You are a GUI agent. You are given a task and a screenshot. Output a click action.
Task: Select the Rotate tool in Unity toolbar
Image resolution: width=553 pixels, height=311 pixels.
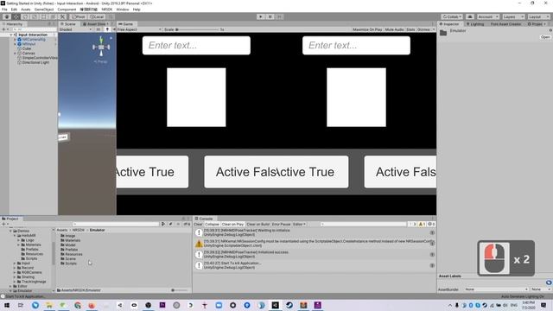point(25,16)
